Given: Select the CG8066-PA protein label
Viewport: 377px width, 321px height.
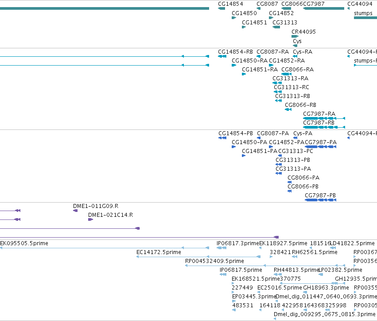Looking at the screenshot, I should pyautogui.click(x=303, y=178).
